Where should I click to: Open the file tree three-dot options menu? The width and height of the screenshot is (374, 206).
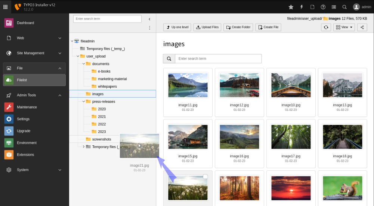[149, 28]
